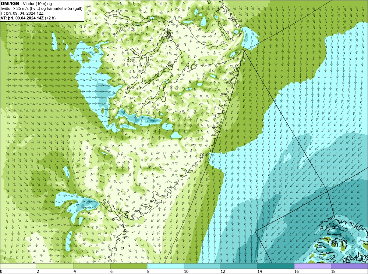The width and height of the screenshot is (368, 274).
Task: Click the title line 'DMI/IGB : Vindur (10m) og'
Action: coord(26,4)
